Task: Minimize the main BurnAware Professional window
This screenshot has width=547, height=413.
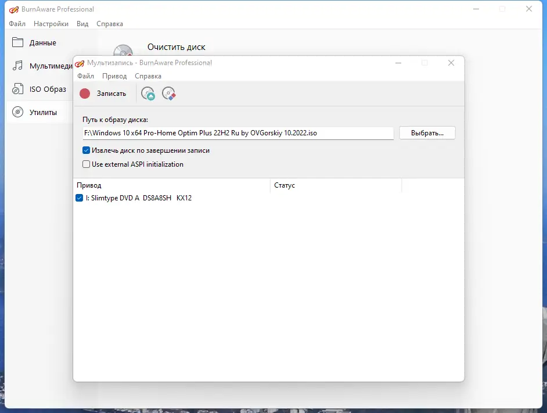Action: 476,9
